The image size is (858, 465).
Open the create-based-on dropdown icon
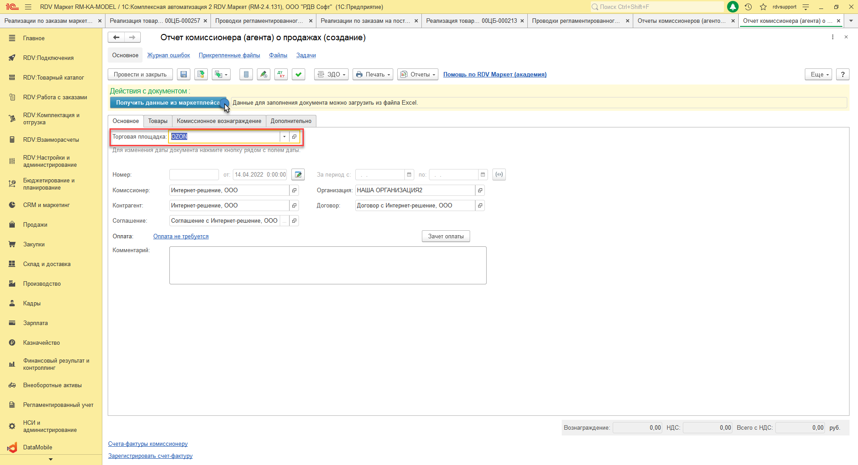pos(221,75)
